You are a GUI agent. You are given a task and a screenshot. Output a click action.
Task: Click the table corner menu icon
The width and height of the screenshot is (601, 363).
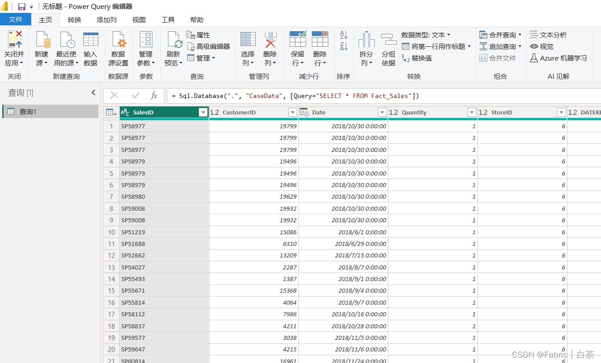(x=111, y=112)
